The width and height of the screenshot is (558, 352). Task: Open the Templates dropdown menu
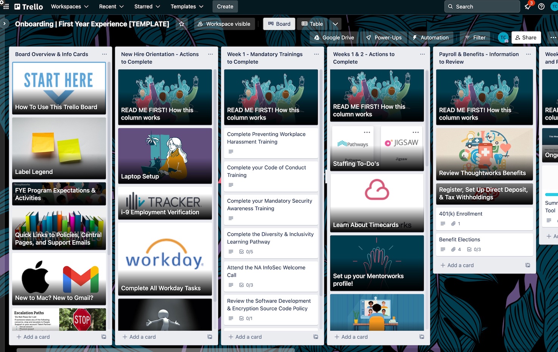click(x=187, y=6)
